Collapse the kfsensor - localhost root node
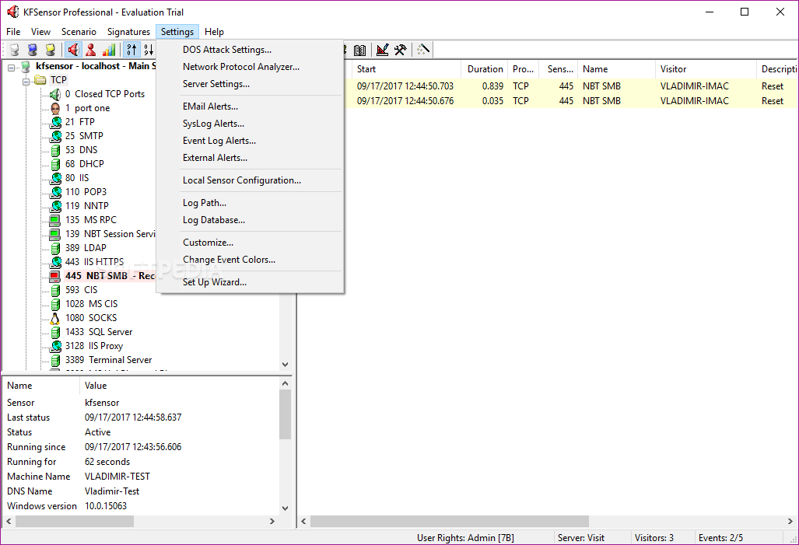This screenshot has width=799, height=545. (x=11, y=67)
